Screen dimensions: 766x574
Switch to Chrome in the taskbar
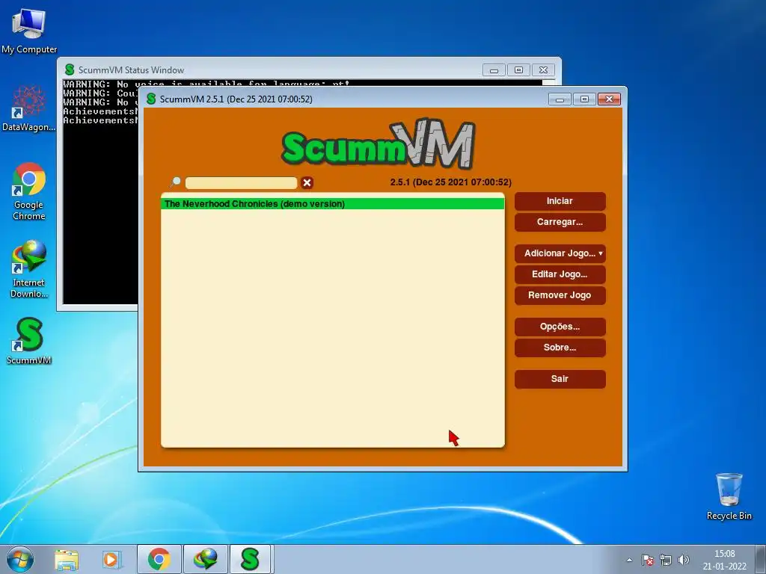pos(159,559)
